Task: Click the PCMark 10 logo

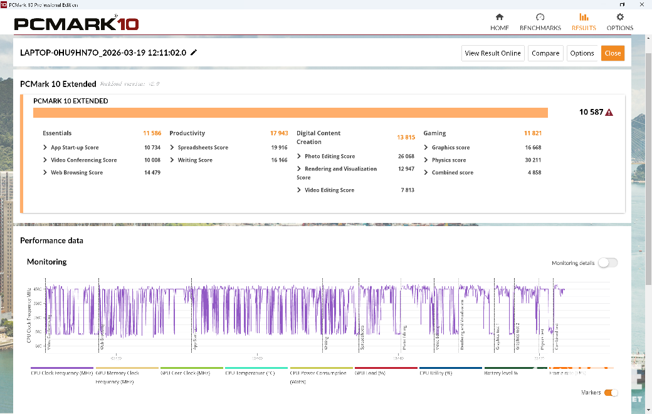Action: pyautogui.click(x=76, y=24)
